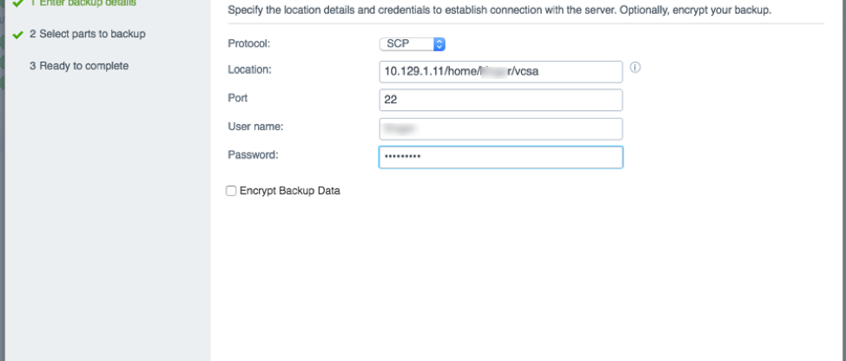Screen dimensions: 846x361
Task: Focus the Location text field
Action: coord(500,72)
